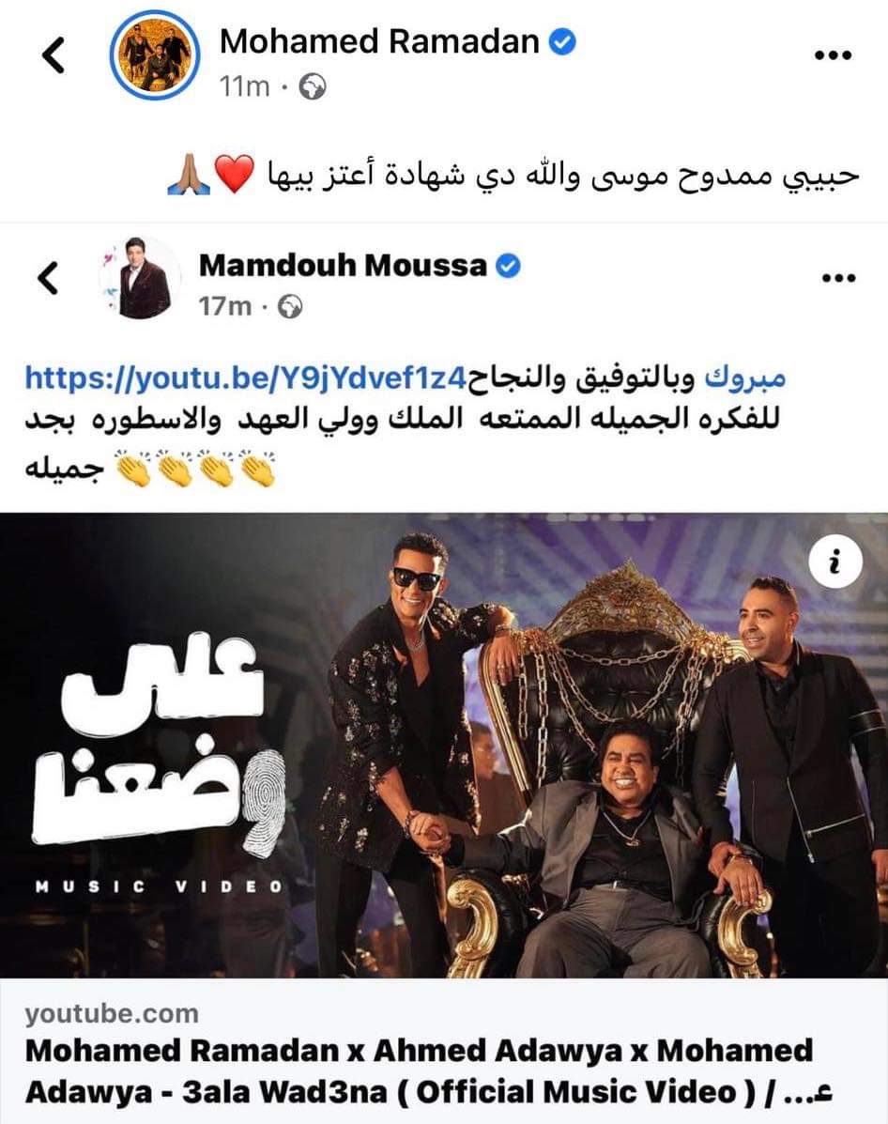Viewport: 888px width, 1124px height.
Task: Click the Mamdouh Moussa profile name
Action: coord(343,266)
